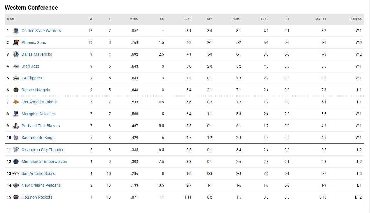The height and width of the screenshot is (213, 370).
Task: Click the Memphis Grizzlies logo icon
Action: [16, 114]
